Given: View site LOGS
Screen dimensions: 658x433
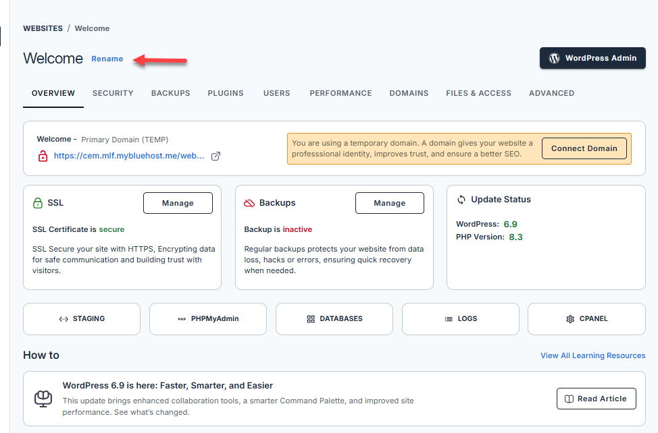Looking at the screenshot, I should 461,319.
